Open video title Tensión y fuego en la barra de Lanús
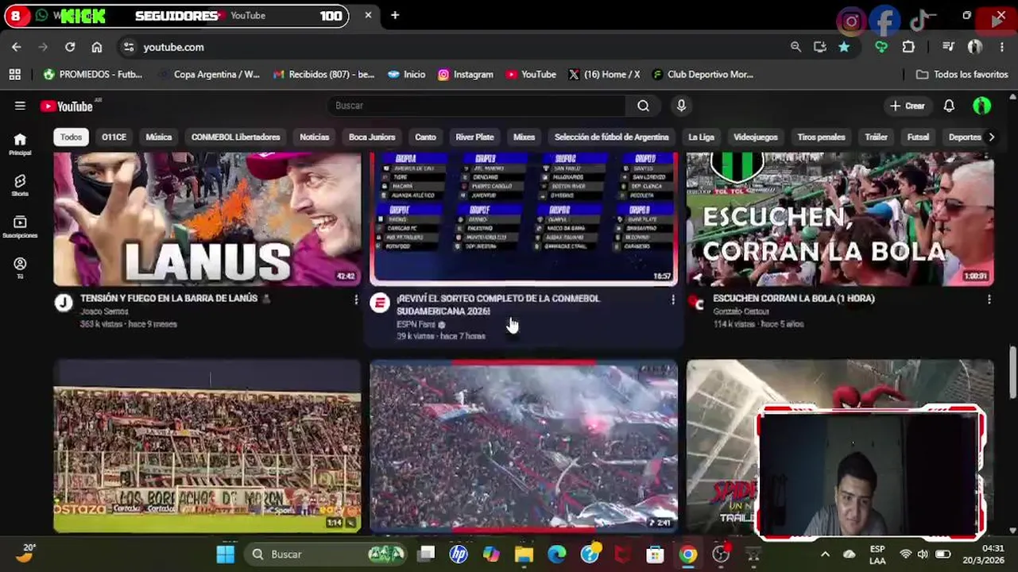 point(168,299)
